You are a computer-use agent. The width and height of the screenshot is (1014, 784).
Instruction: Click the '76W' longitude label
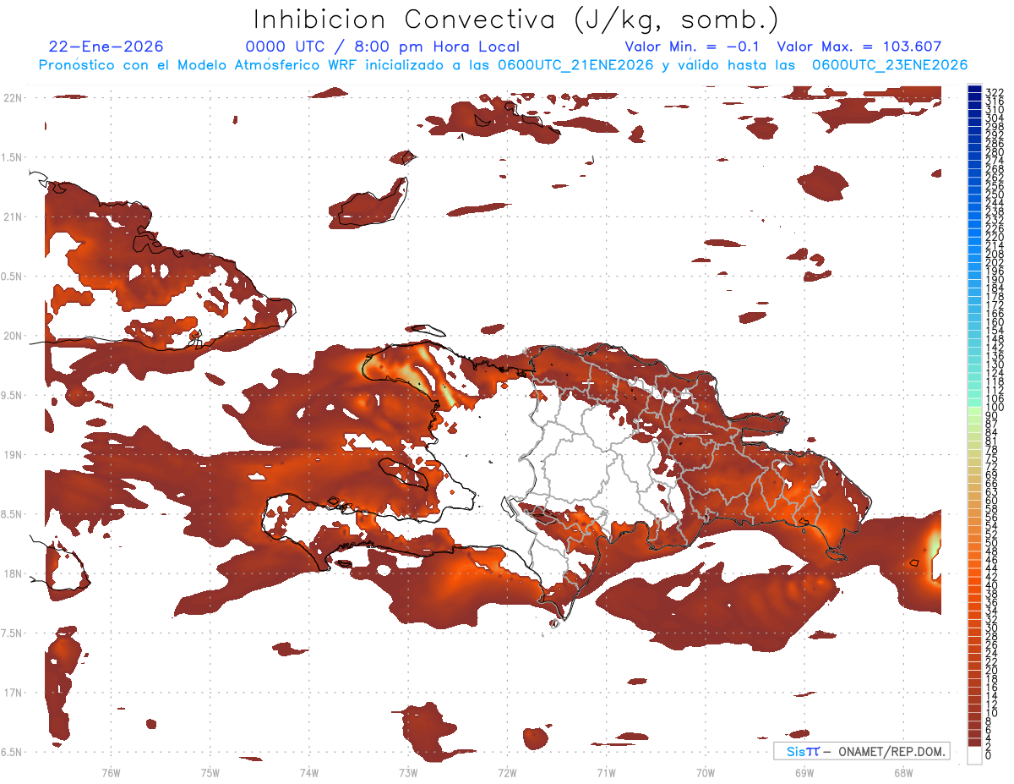coord(112,771)
